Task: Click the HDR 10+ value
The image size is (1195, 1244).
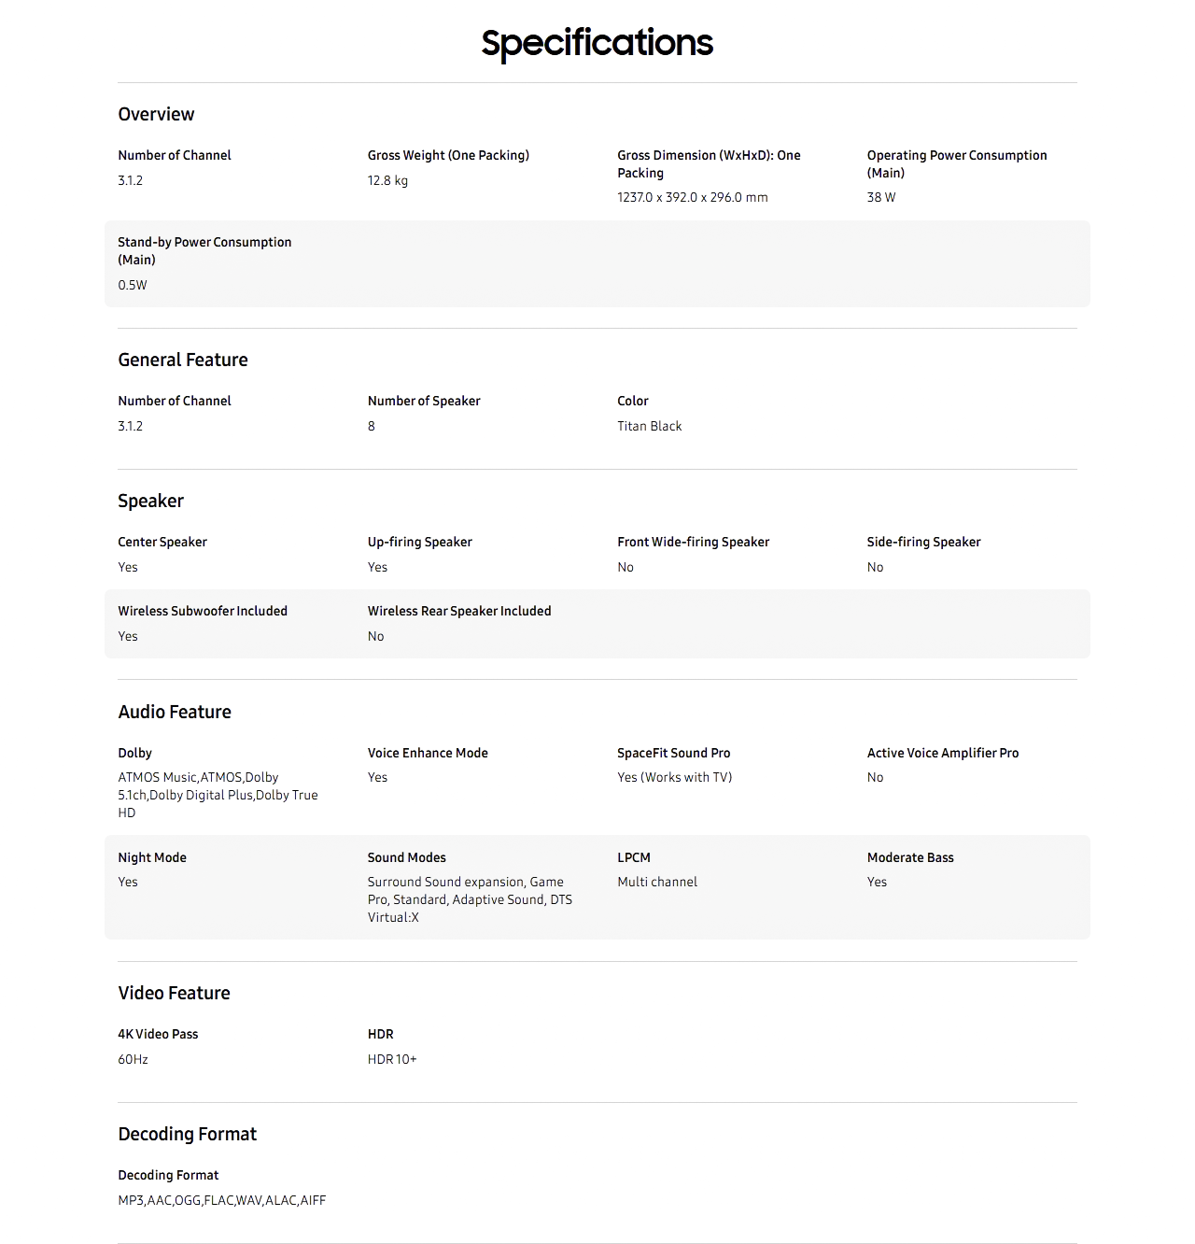Action: click(x=392, y=1059)
